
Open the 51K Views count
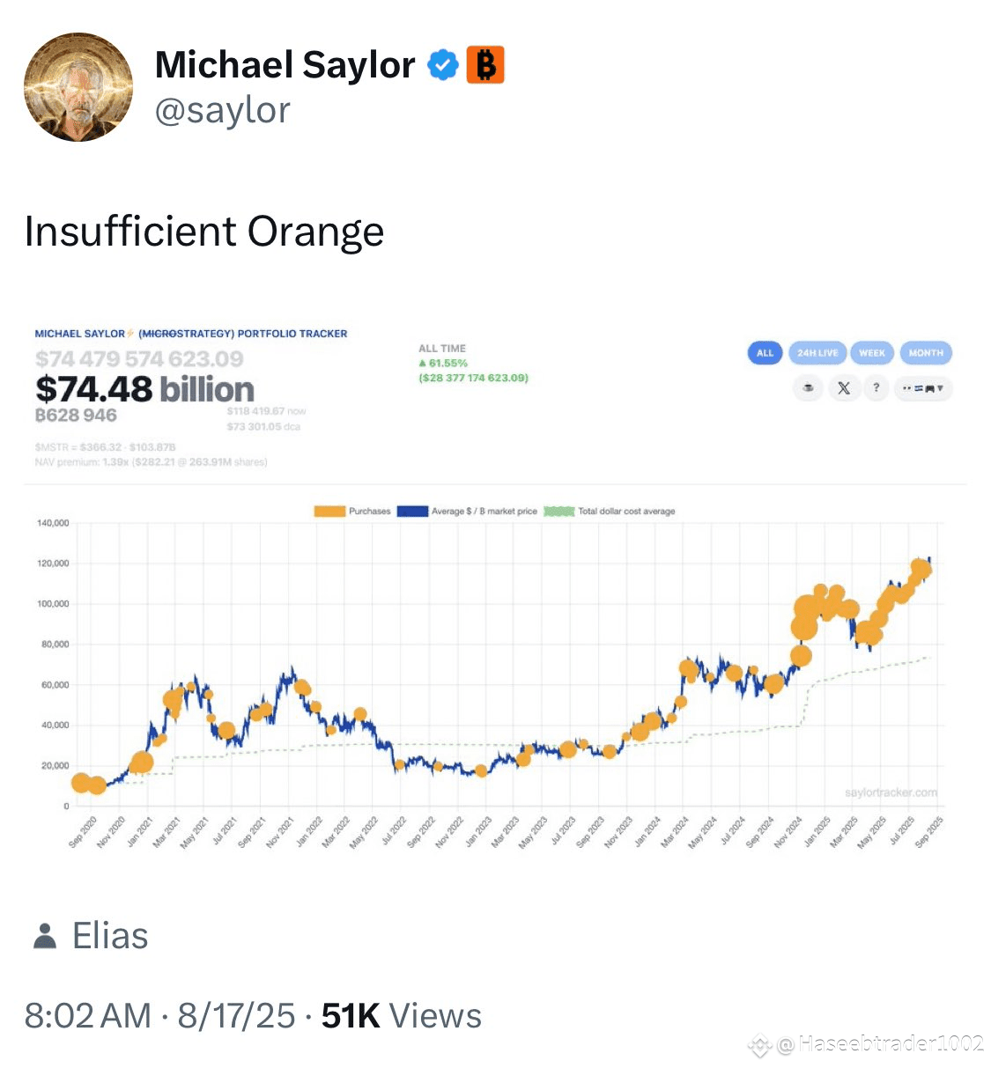(401, 1016)
